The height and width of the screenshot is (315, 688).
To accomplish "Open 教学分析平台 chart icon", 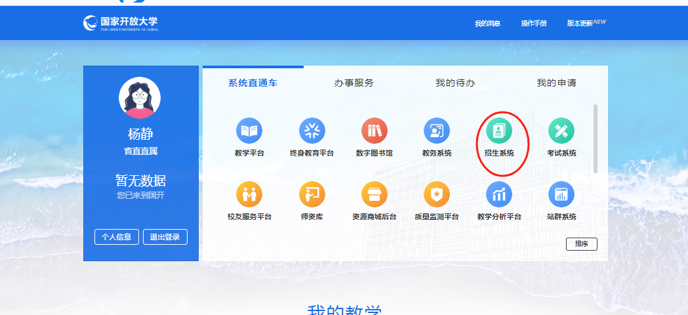I will pos(499,194).
